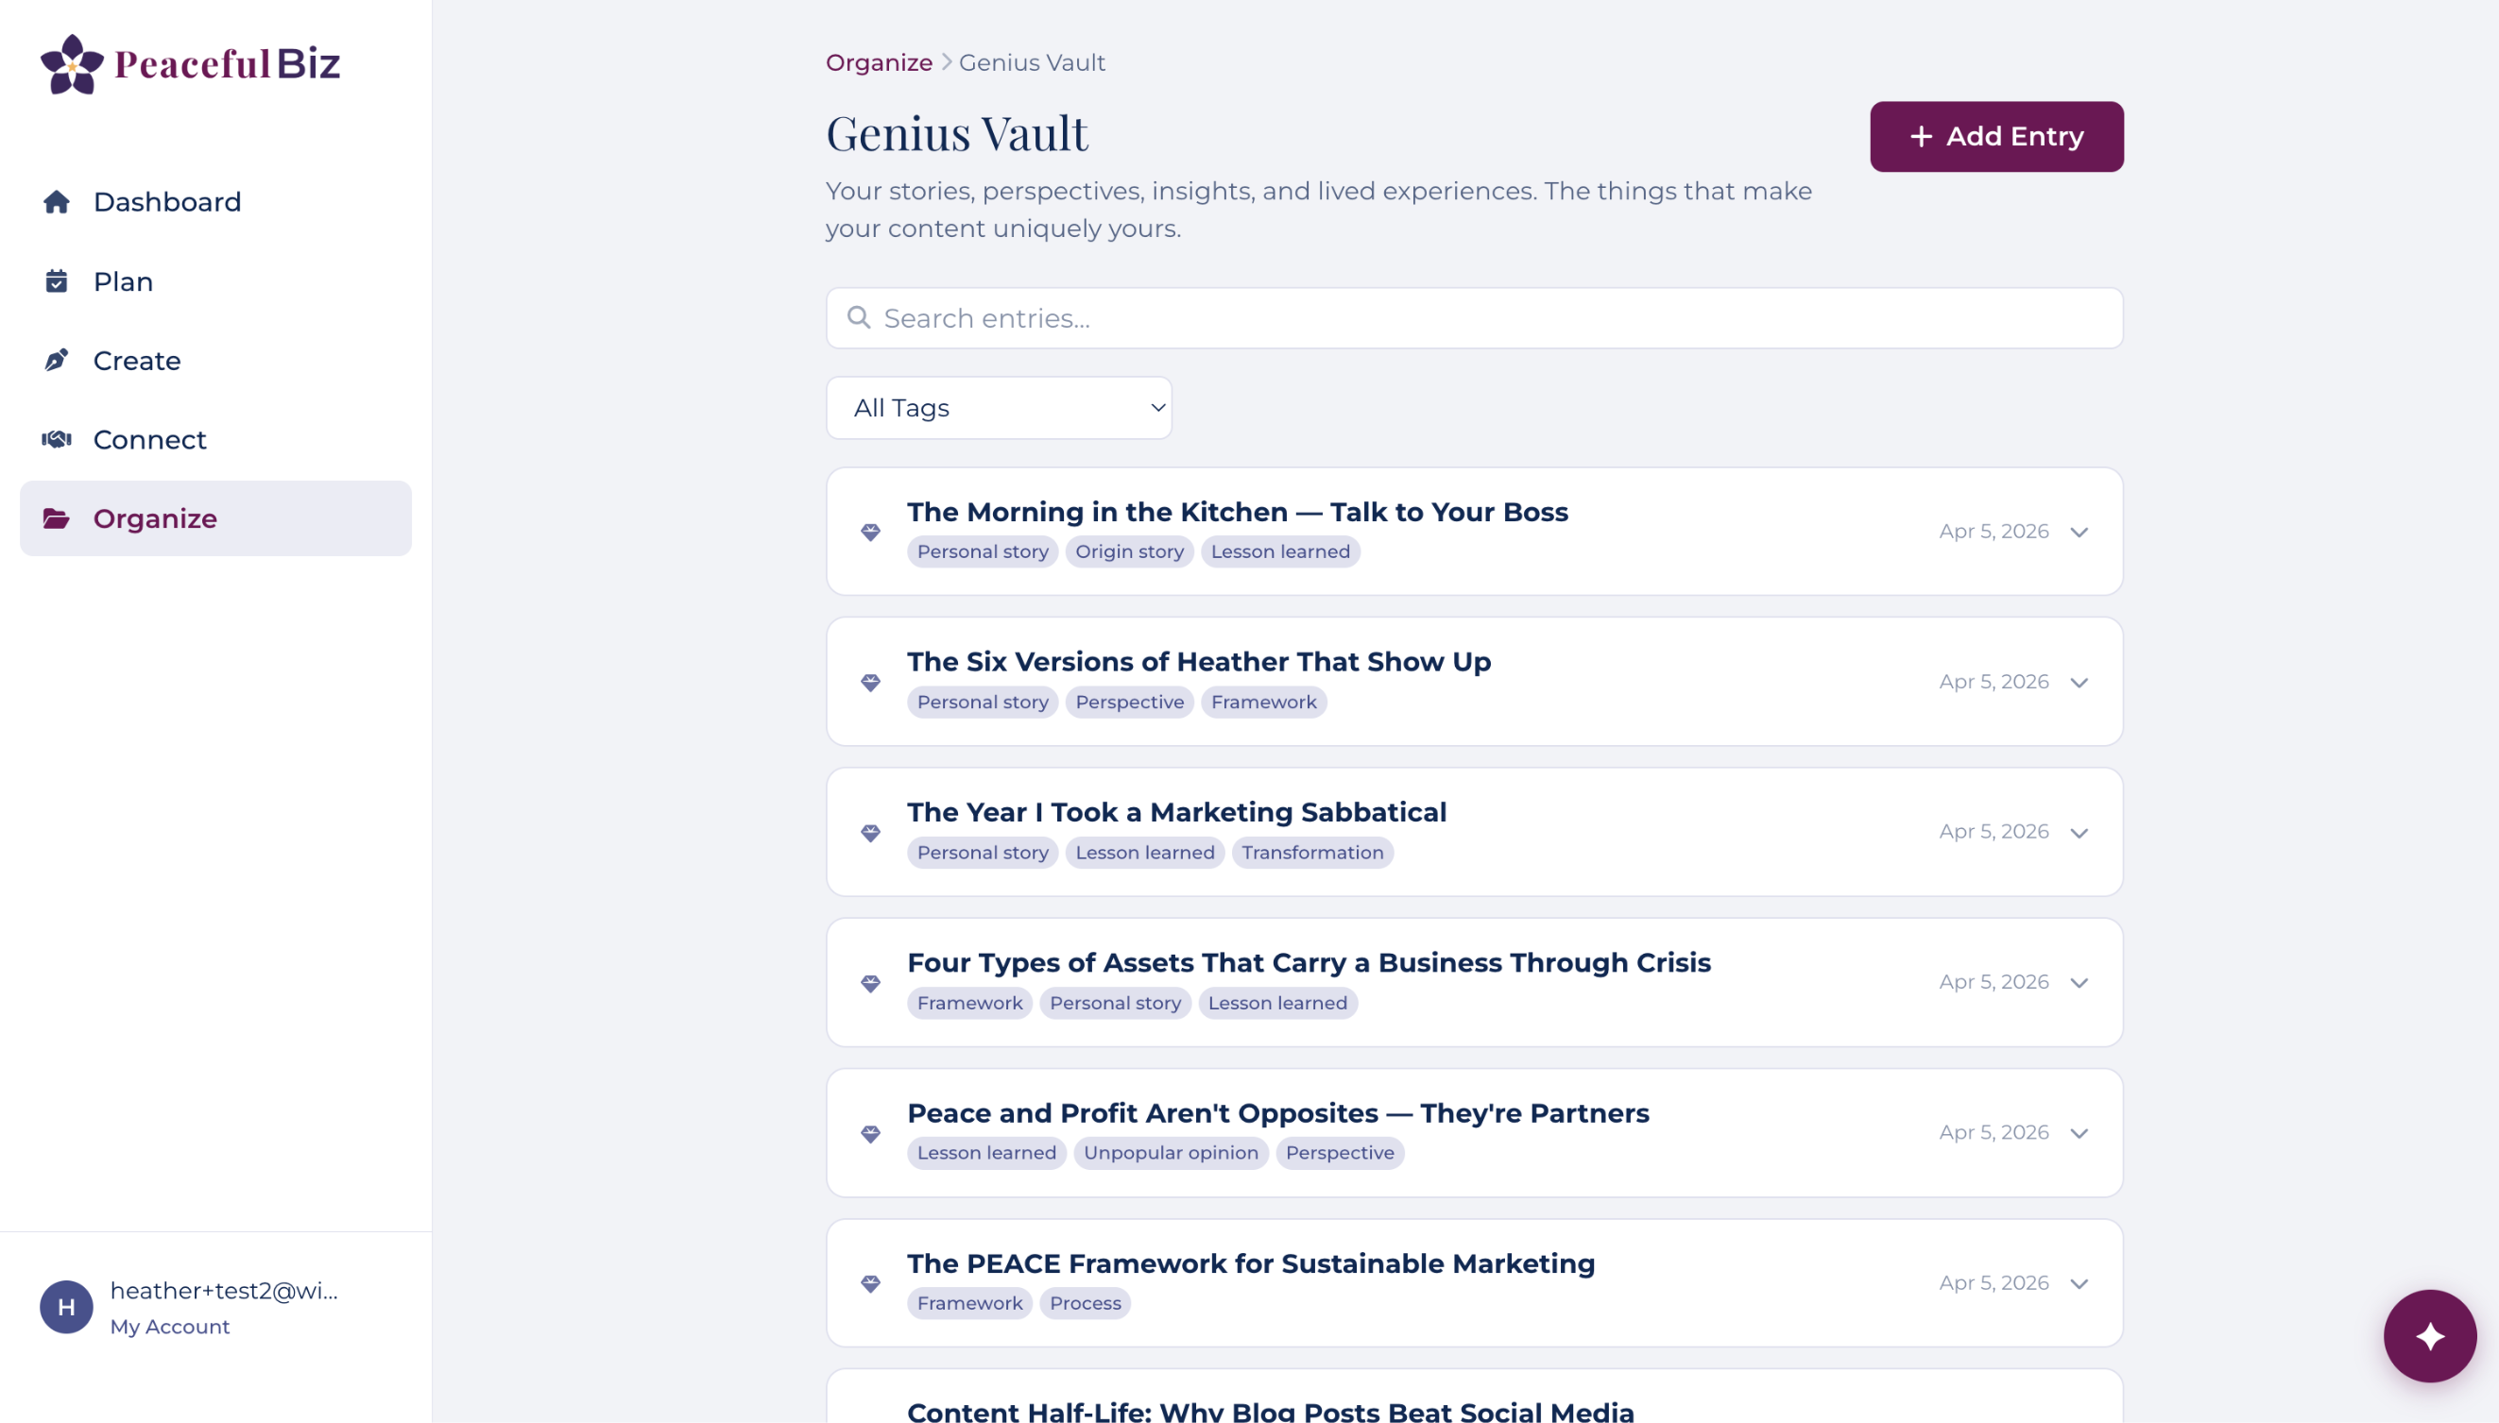
Task: Click the Dashboard home icon
Action: tap(57, 201)
